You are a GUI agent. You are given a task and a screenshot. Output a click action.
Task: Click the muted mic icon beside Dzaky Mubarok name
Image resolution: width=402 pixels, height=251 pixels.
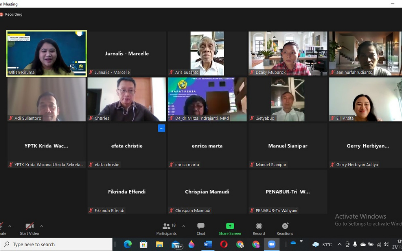pyautogui.click(x=252, y=72)
